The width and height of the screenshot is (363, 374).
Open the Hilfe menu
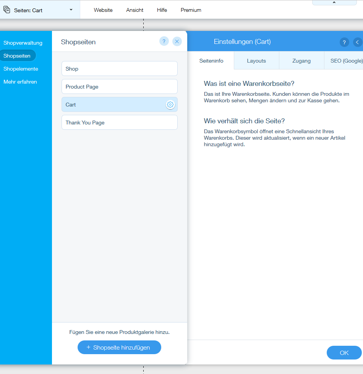162,10
